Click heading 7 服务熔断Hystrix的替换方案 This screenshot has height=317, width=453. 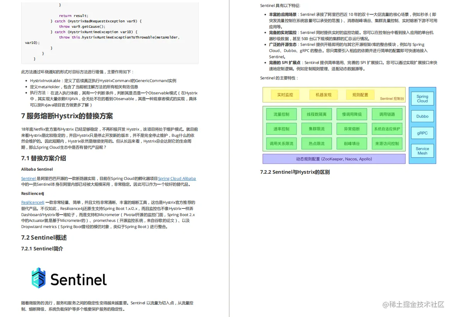pos(67,116)
